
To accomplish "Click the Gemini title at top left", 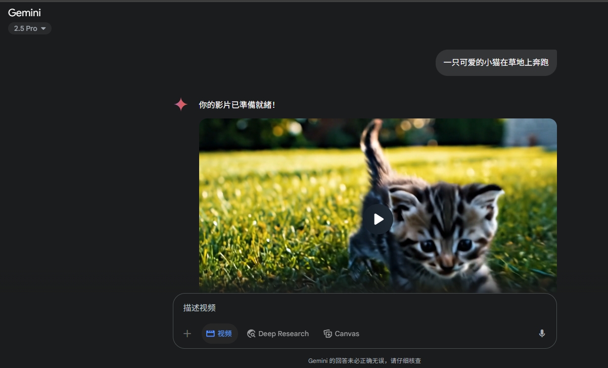I will [24, 13].
